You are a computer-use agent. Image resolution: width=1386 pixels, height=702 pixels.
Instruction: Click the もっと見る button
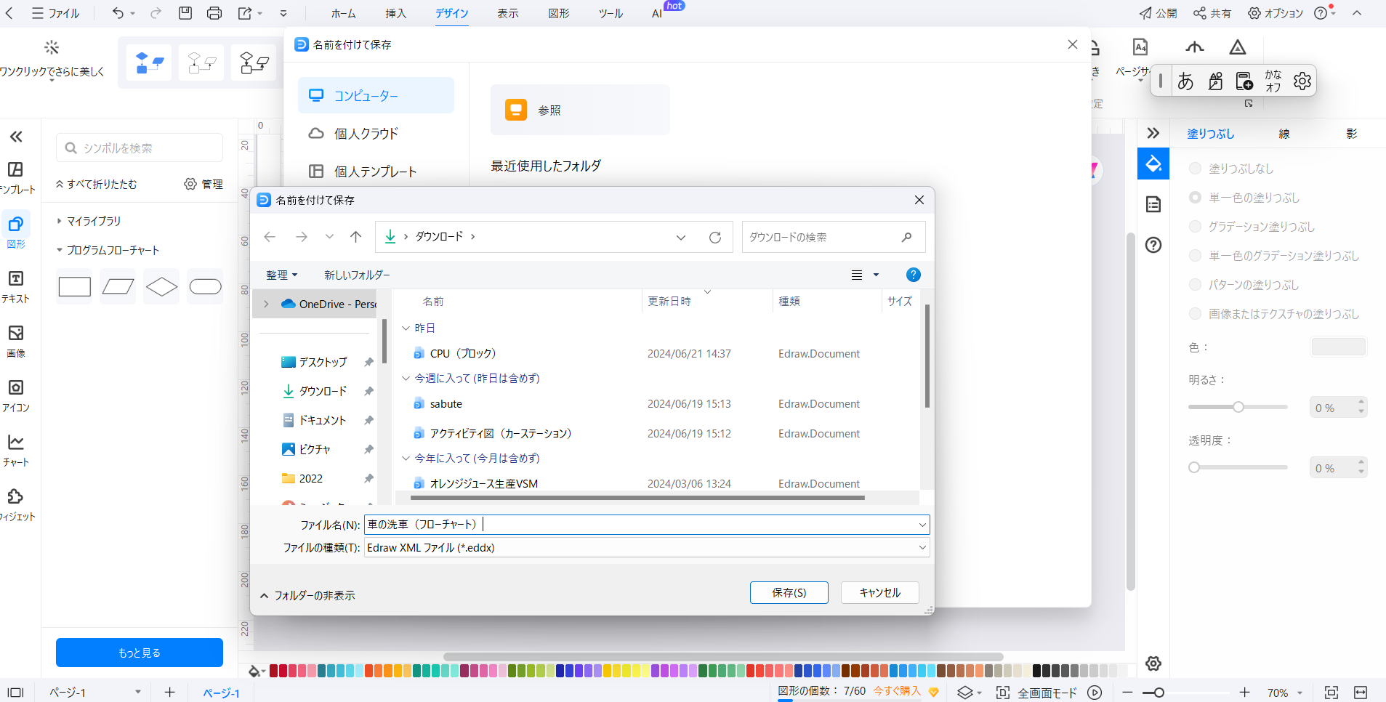pos(140,653)
